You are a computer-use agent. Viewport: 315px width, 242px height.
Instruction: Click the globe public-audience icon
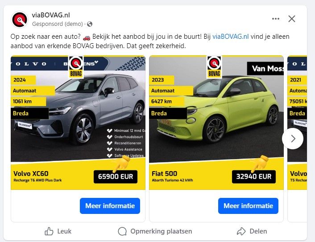coord(90,24)
